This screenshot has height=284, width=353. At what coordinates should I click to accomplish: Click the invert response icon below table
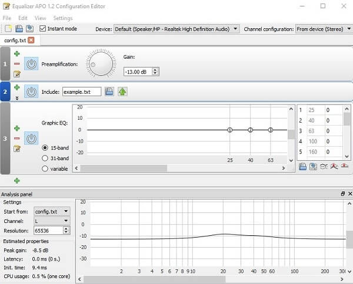coord(324,167)
